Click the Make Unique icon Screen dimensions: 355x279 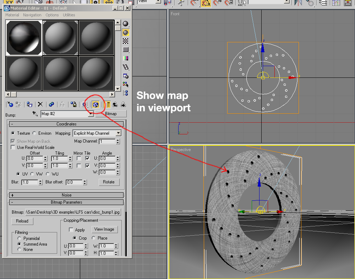[x=62, y=104]
